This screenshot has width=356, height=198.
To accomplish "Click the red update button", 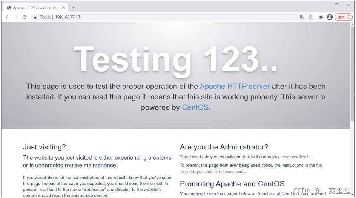I will coord(344,17).
